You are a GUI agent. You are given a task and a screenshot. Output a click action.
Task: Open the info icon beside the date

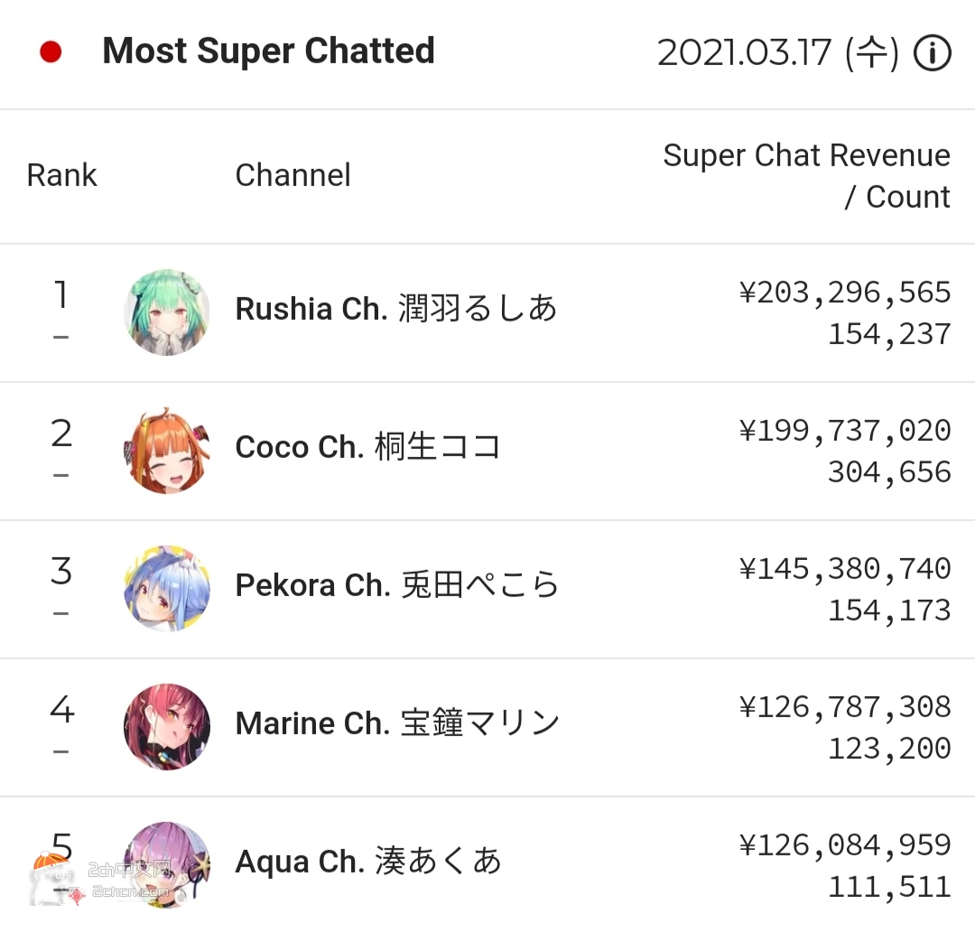[x=932, y=53]
